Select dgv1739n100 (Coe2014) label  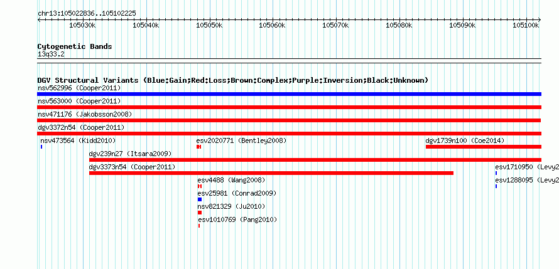click(x=465, y=140)
